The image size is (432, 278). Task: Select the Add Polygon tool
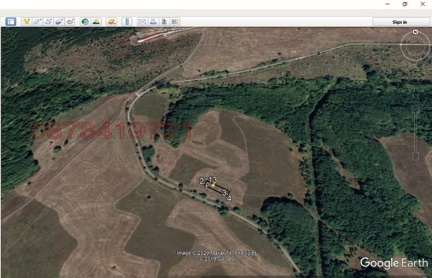[37, 22]
